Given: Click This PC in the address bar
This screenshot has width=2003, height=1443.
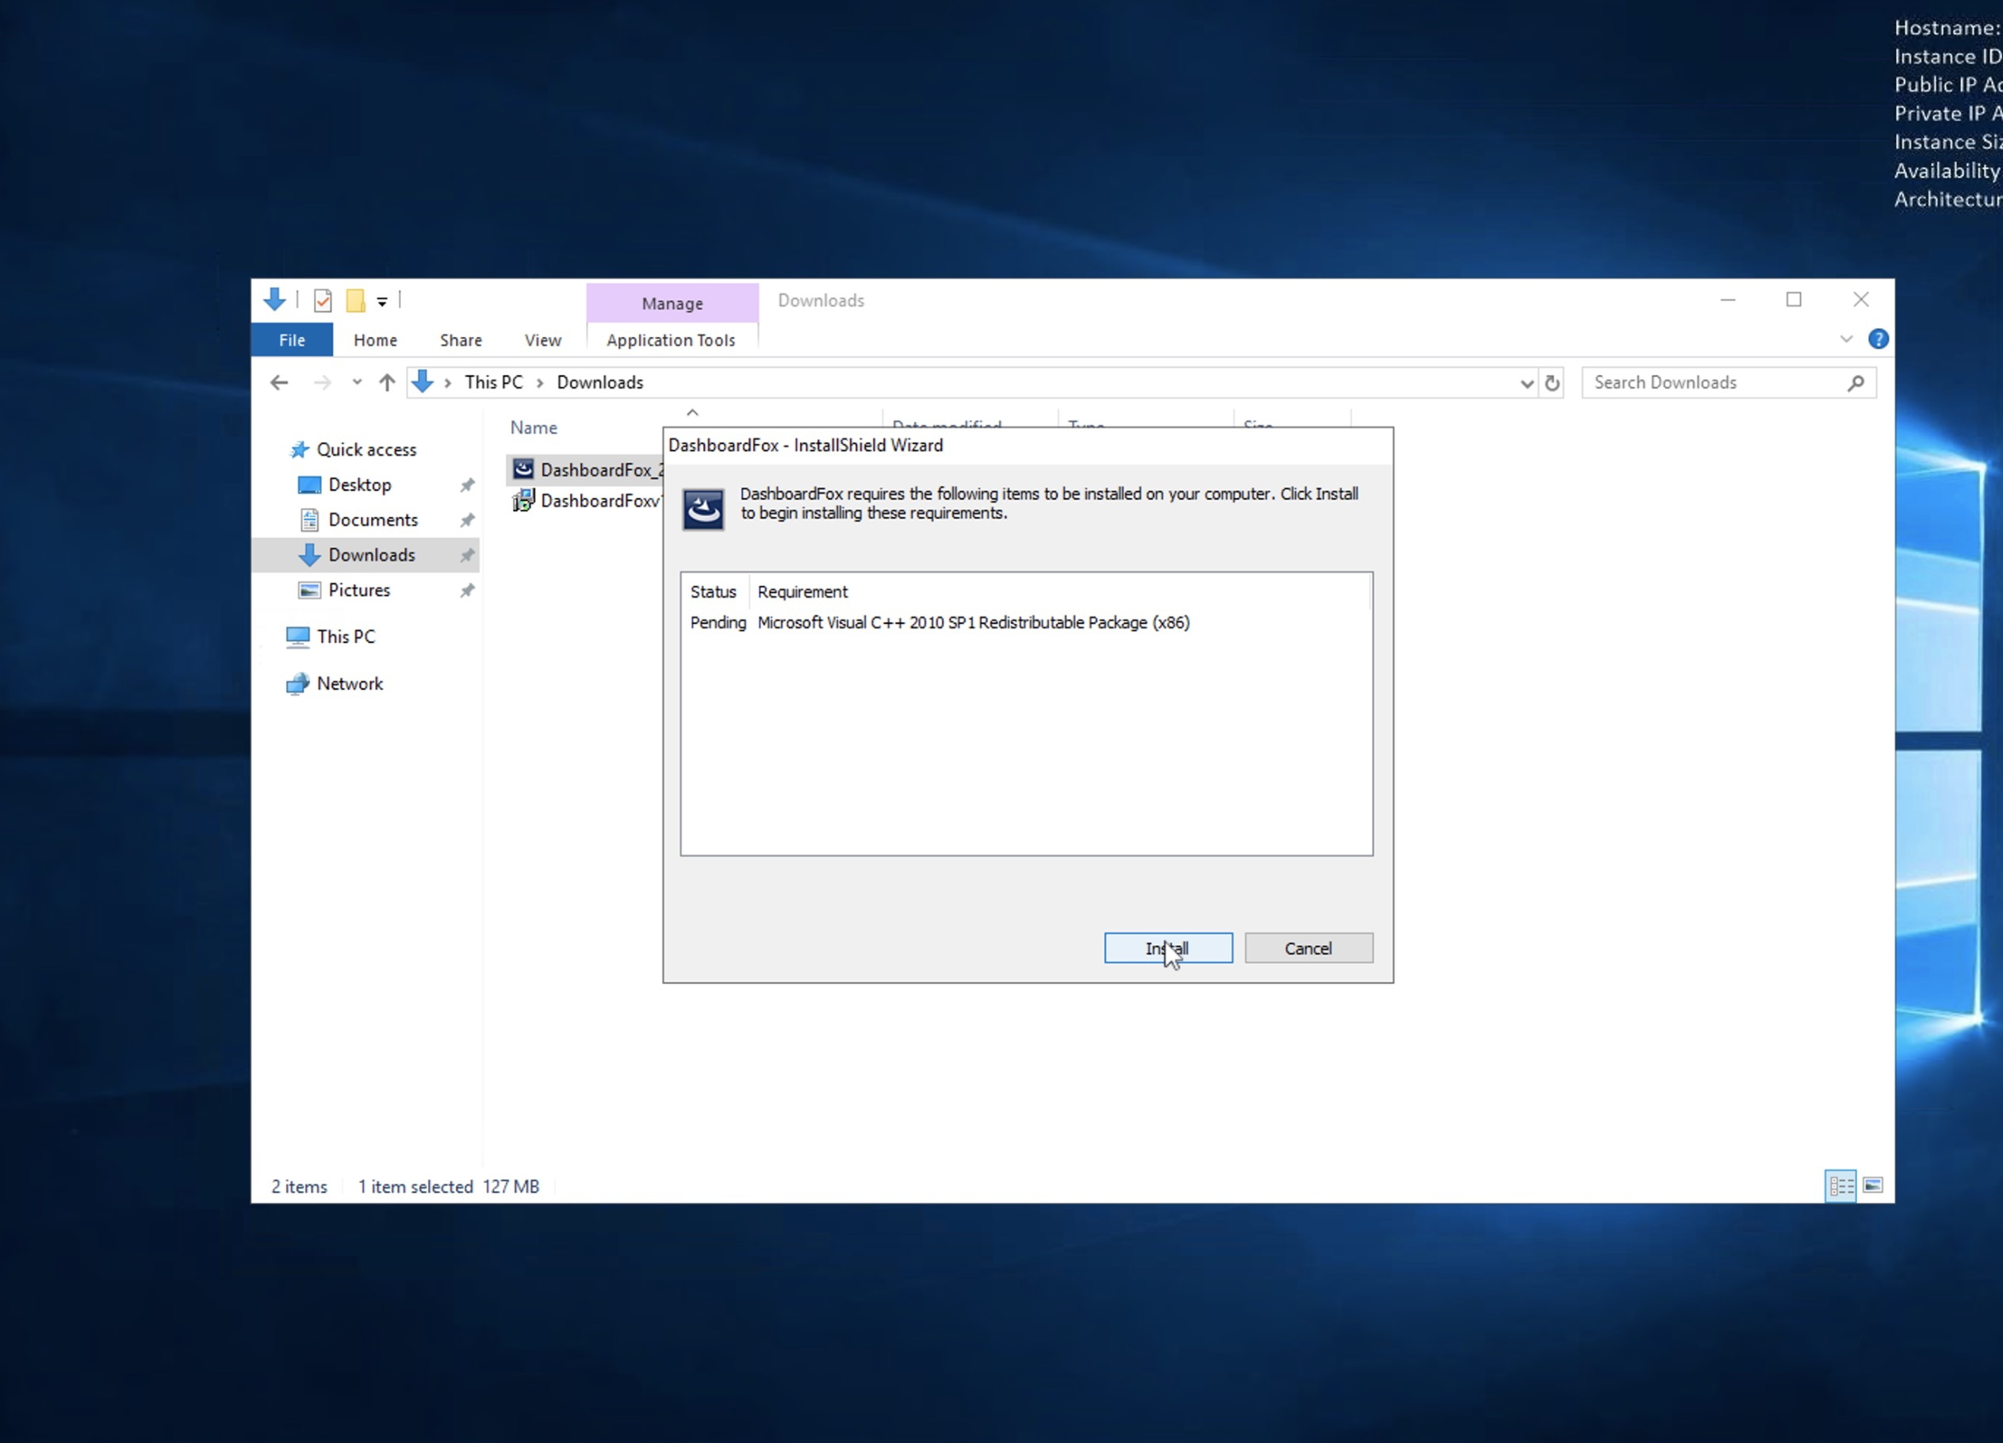Looking at the screenshot, I should (x=494, y=382).
